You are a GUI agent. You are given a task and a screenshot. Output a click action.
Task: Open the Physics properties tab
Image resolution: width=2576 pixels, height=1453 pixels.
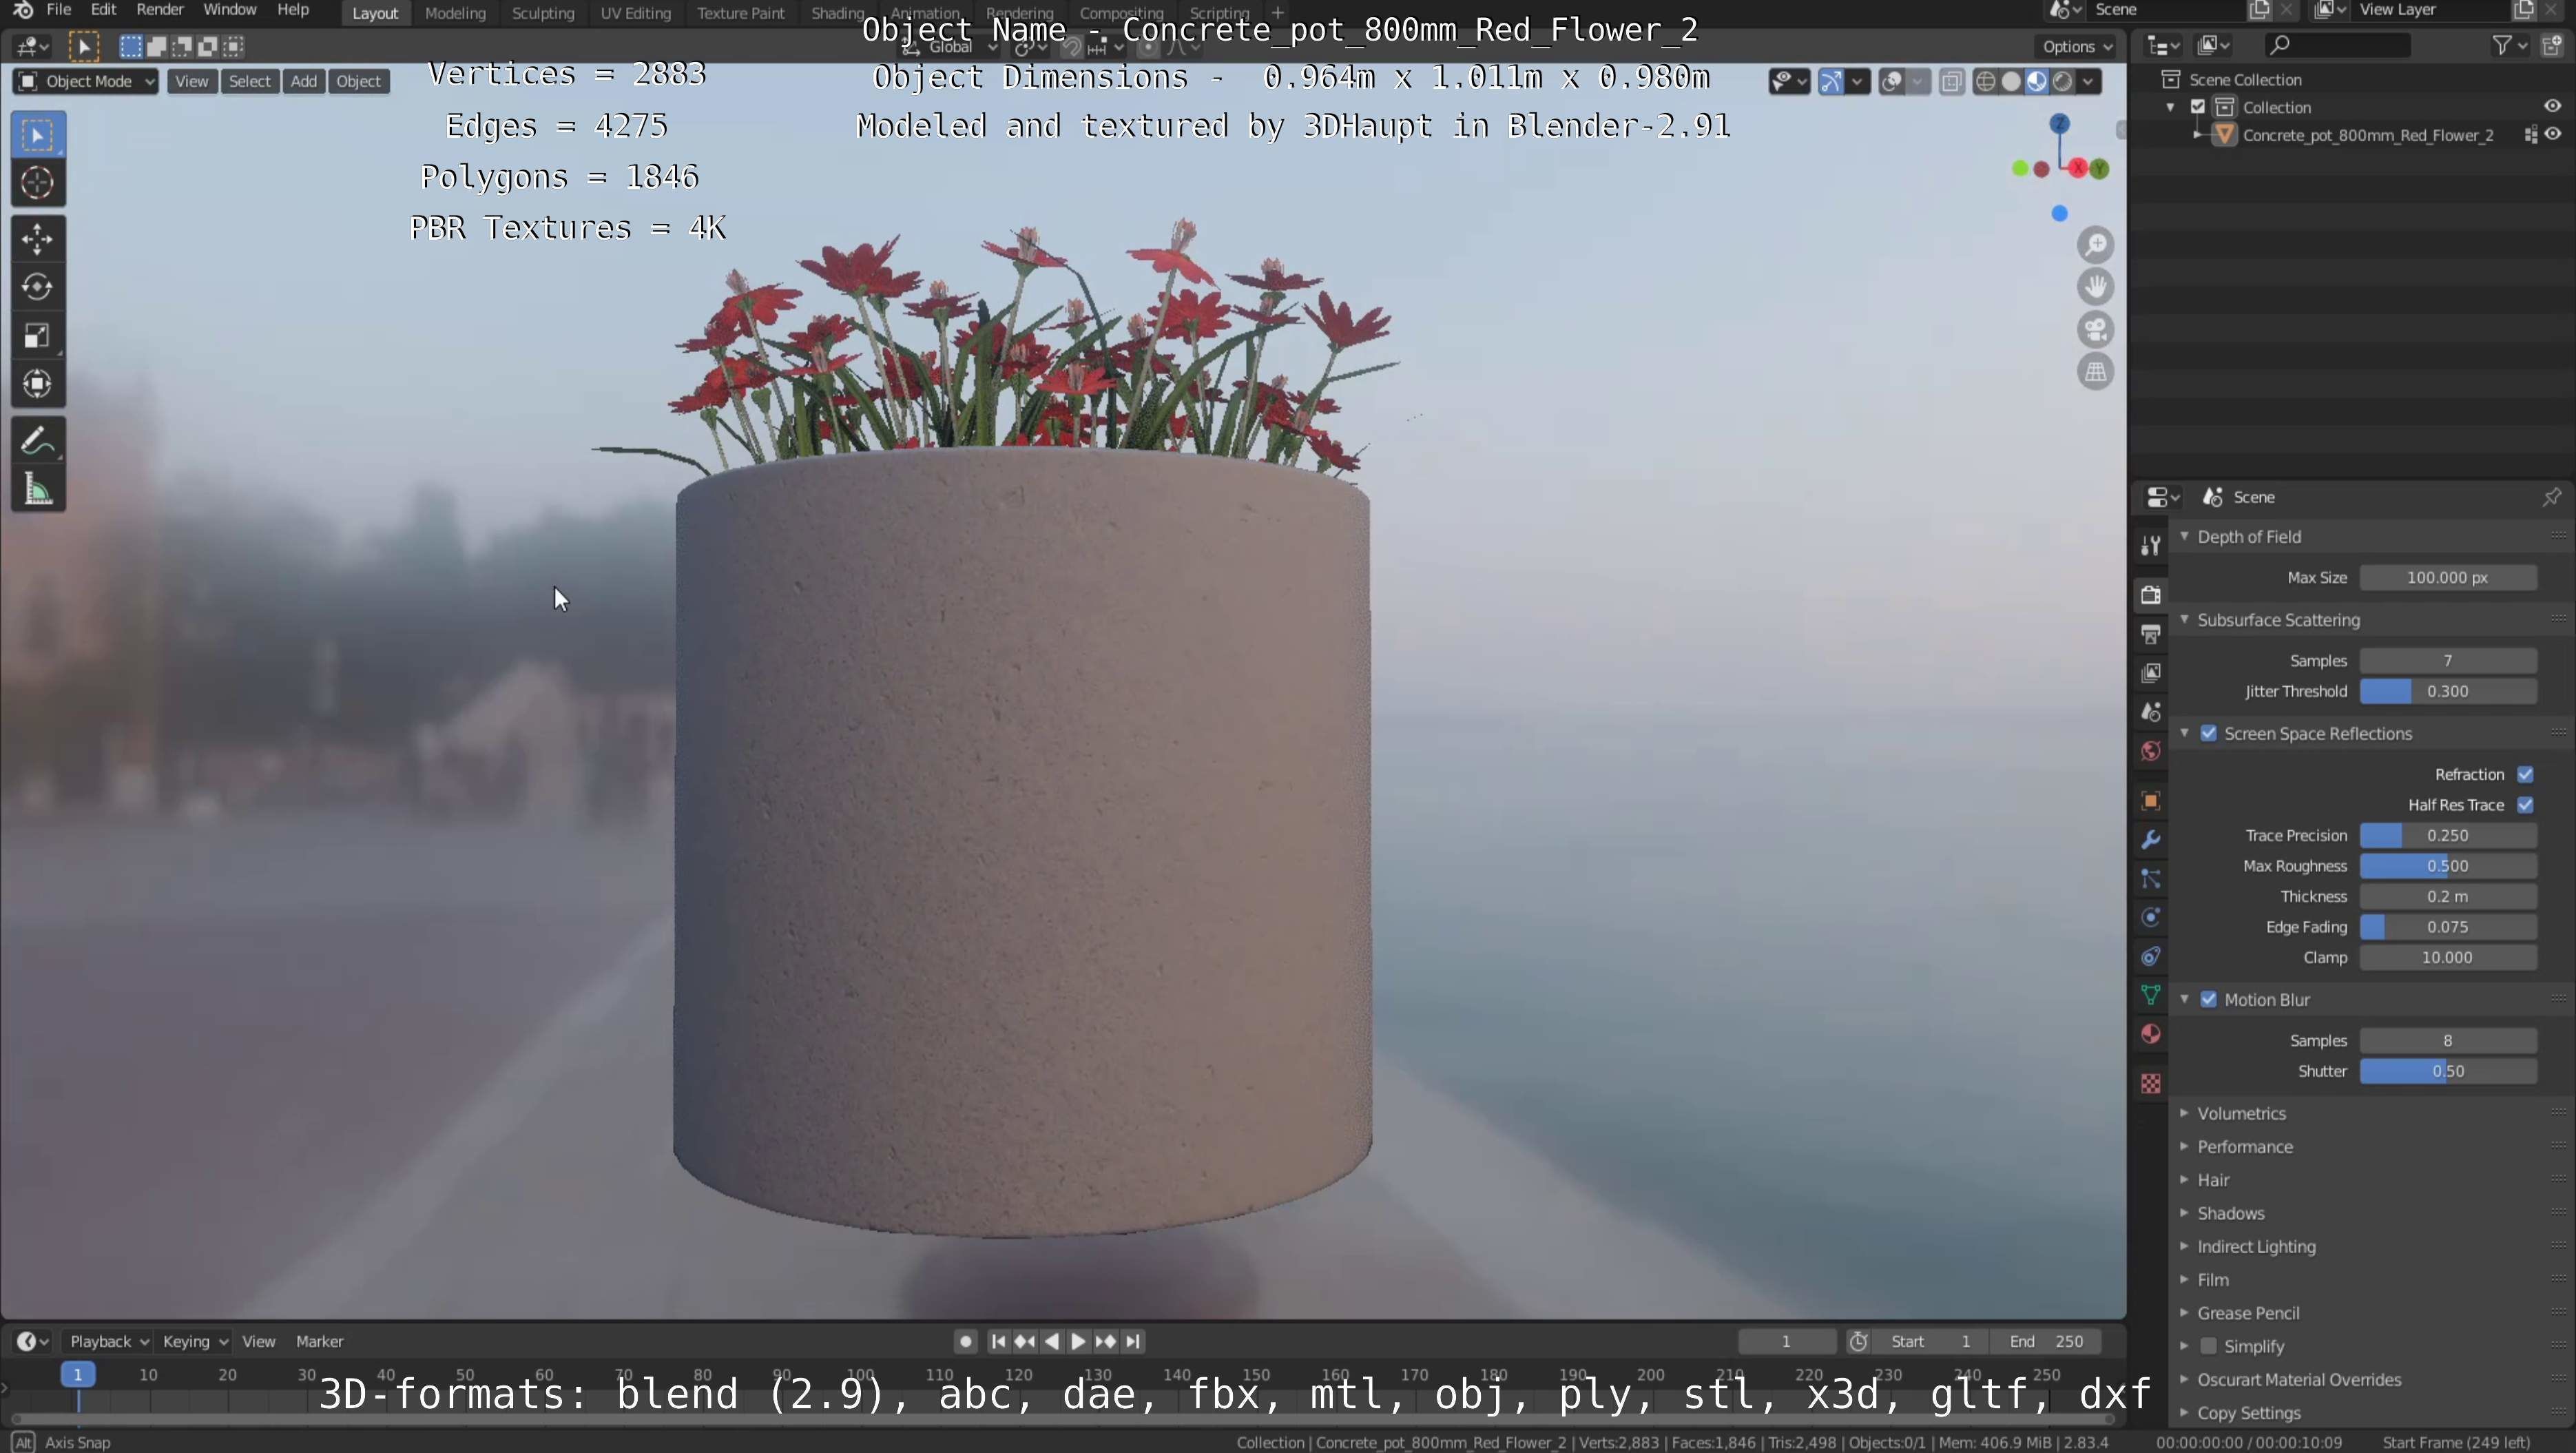2151,918
